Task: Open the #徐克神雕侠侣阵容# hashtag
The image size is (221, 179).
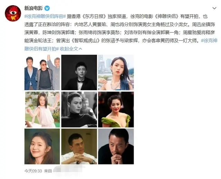Action: pos(45,17)
